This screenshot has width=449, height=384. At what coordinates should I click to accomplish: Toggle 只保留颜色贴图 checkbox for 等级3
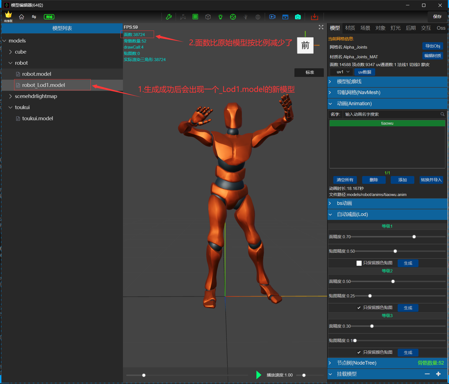click(x=359, y=352)
